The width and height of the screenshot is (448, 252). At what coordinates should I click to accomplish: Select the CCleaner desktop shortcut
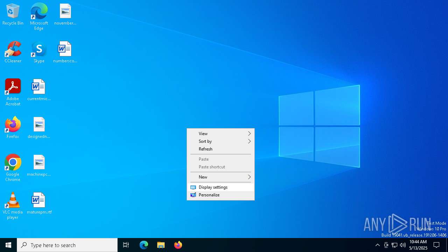click(13, 52)
